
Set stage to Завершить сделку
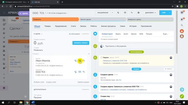[150, 20]
